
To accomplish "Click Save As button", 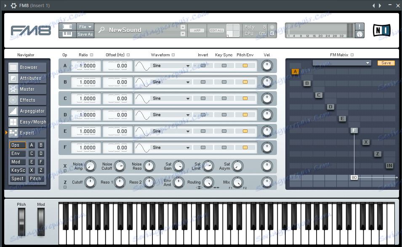I will pyautogui.click(x=85, y=34).
